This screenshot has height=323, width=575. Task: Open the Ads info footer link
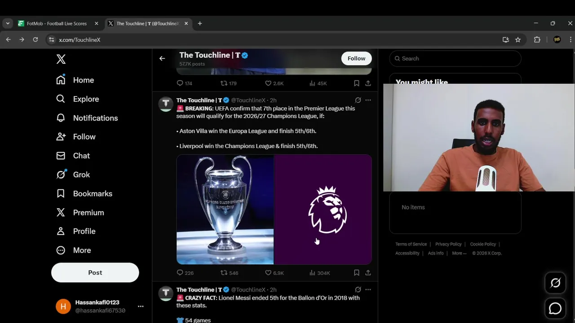click(x=436, y=253)
